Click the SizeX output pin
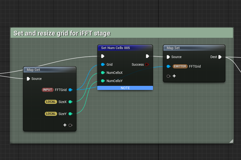The width and height of the screenshot is (241, 160). point(70,102)
